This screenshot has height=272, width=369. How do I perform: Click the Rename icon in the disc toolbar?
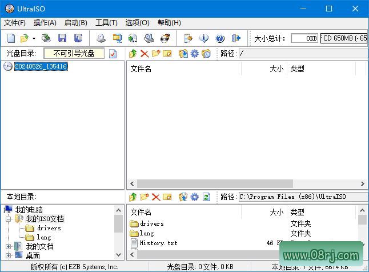[167, 54]
